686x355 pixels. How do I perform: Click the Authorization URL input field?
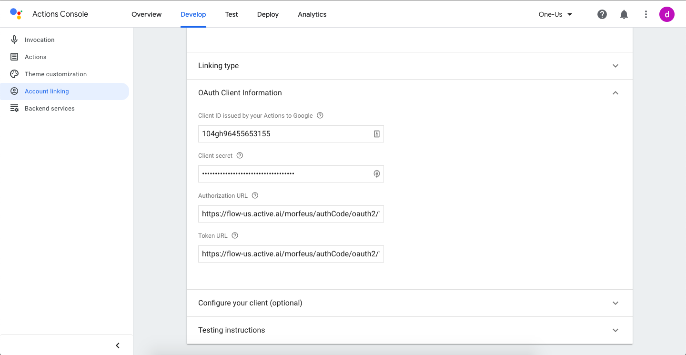[291, 214]
